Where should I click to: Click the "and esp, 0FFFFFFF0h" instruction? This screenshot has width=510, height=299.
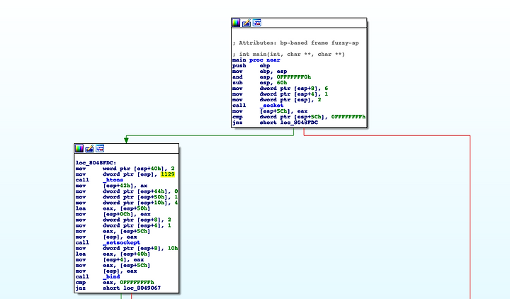point(271,77)
